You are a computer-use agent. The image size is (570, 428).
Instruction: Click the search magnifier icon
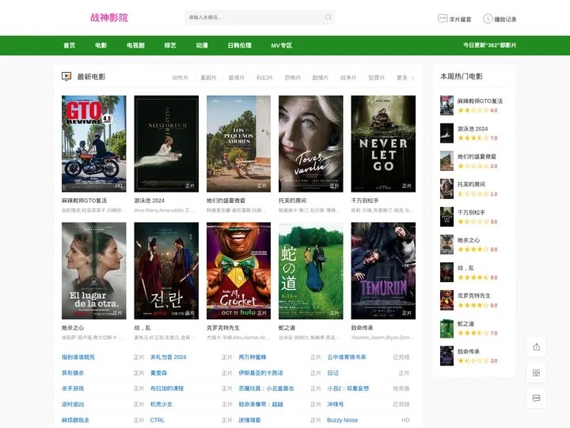[x=329, y=17]
